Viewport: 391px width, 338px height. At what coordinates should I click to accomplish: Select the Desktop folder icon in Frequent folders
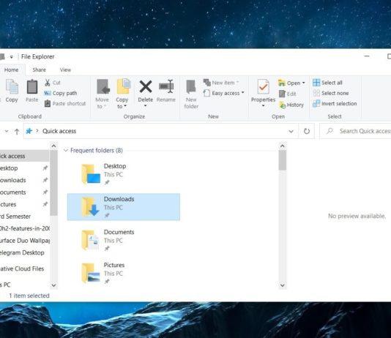[x=91, y=174]
